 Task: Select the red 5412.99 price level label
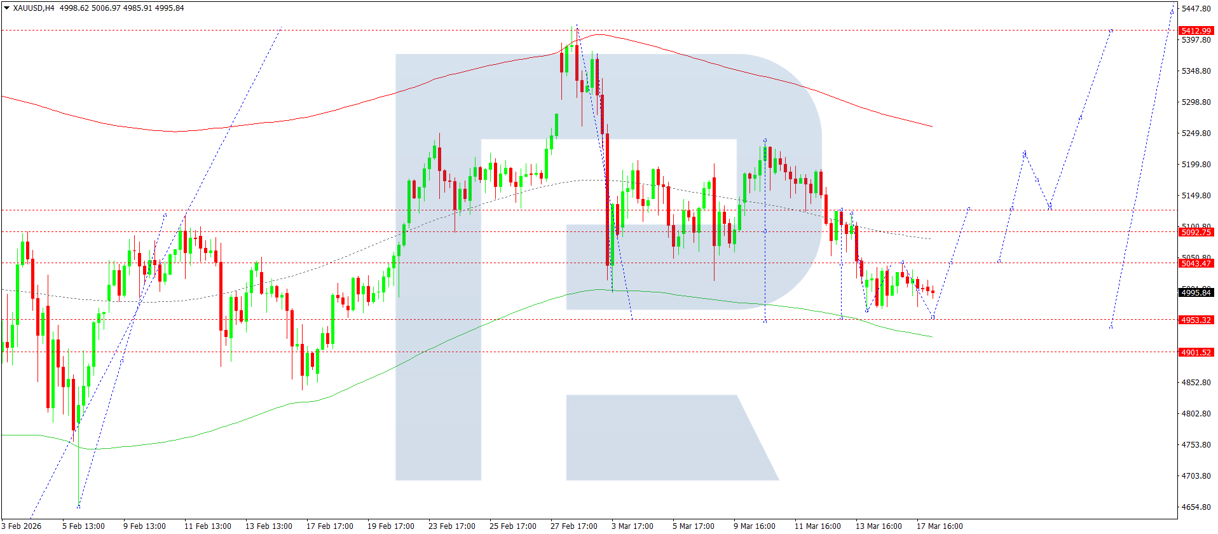[1196, 31]
